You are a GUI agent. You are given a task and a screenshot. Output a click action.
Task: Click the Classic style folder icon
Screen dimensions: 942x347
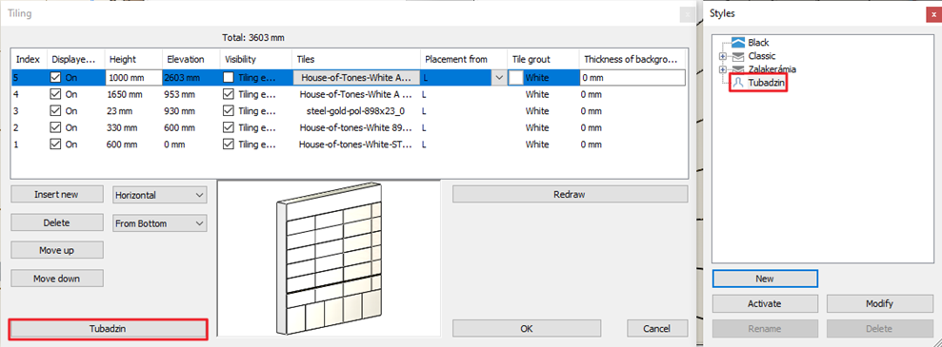pos(737,56)
